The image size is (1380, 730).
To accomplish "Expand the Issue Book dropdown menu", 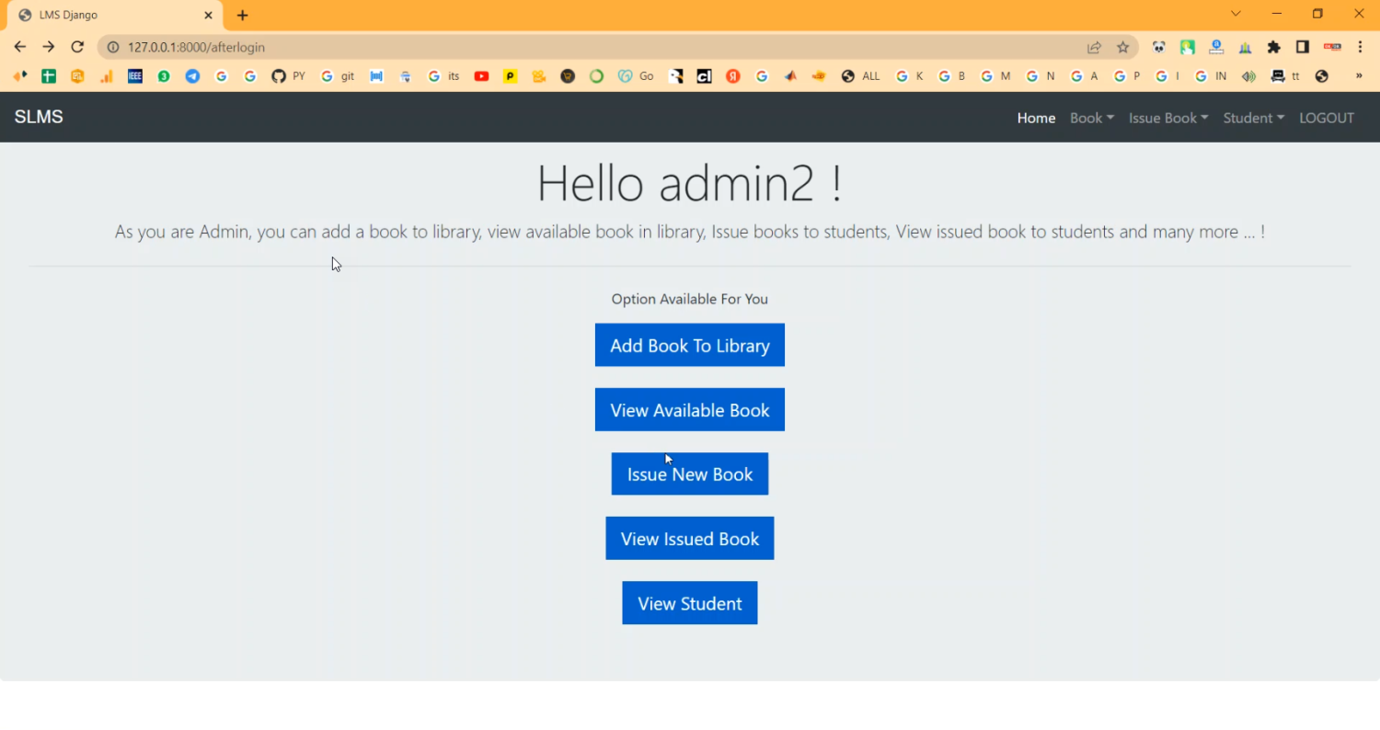I will (1167, 118).
